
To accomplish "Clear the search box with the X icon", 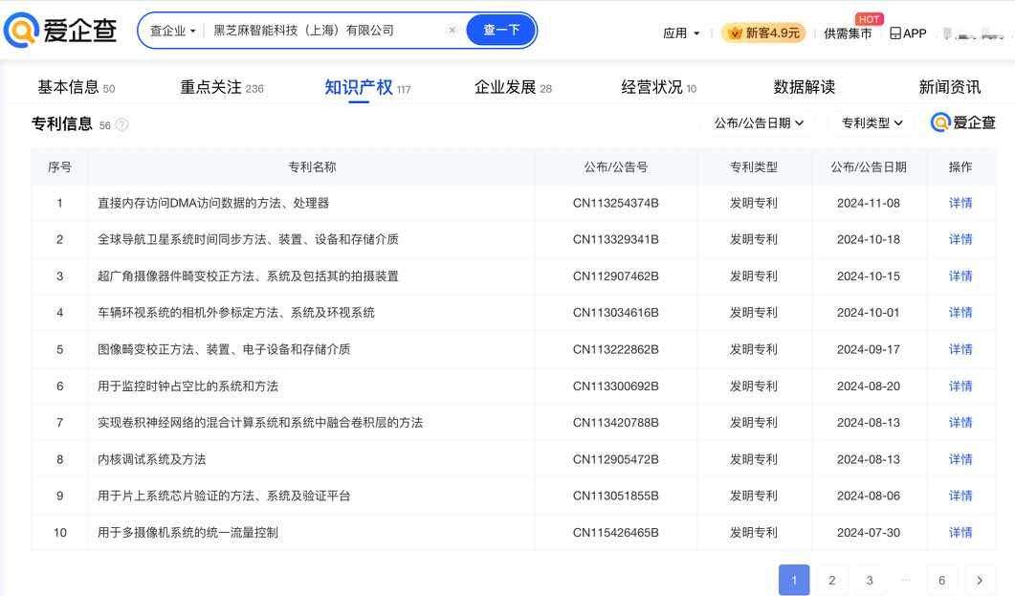I will tap(452, 31).
